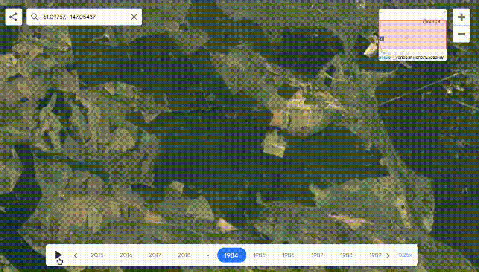The image size is (479, 272).
Task: Open the Условия использования link
Action: point(420,56)
